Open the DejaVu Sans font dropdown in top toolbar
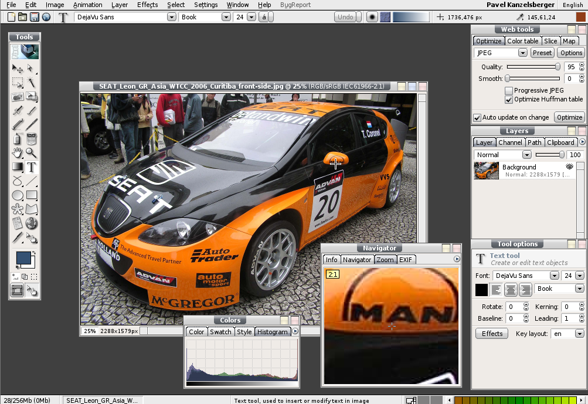The height and width of the screenshot is (404, 588). (x=171, y=17)
